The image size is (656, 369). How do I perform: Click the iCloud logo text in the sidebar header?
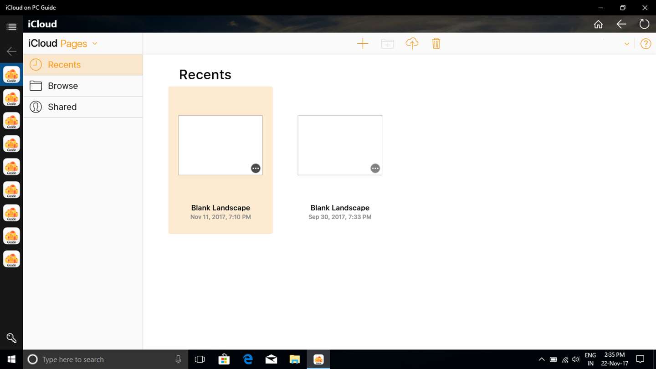43,43
